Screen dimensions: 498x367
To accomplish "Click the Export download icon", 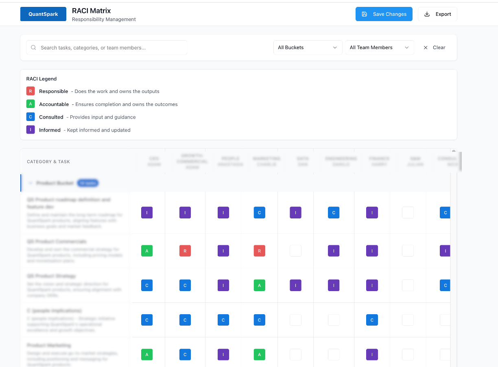I will tap(427, 14).
